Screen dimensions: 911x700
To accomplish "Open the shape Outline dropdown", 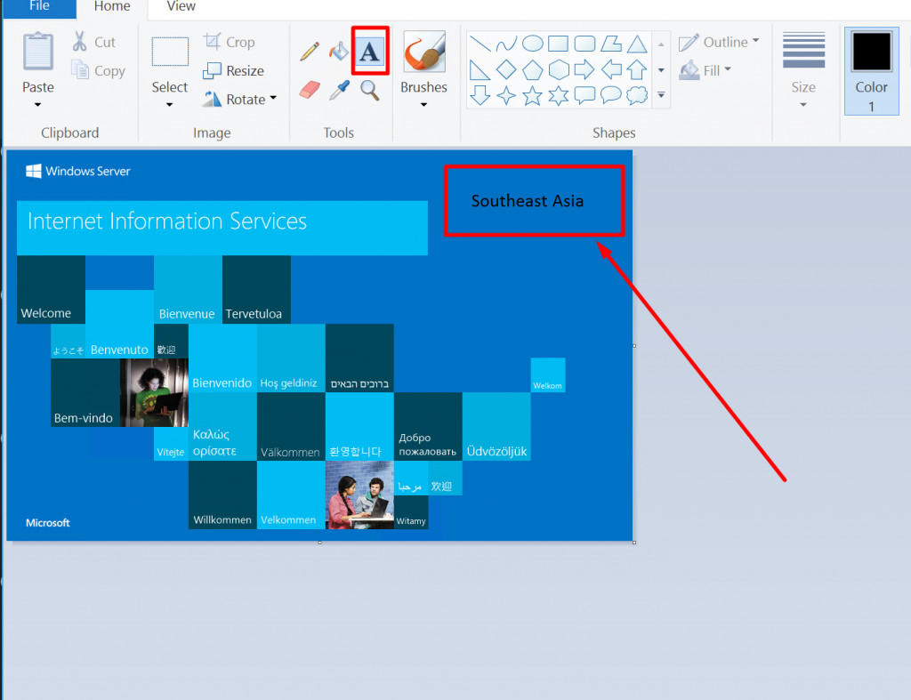I will pos(719,42).
